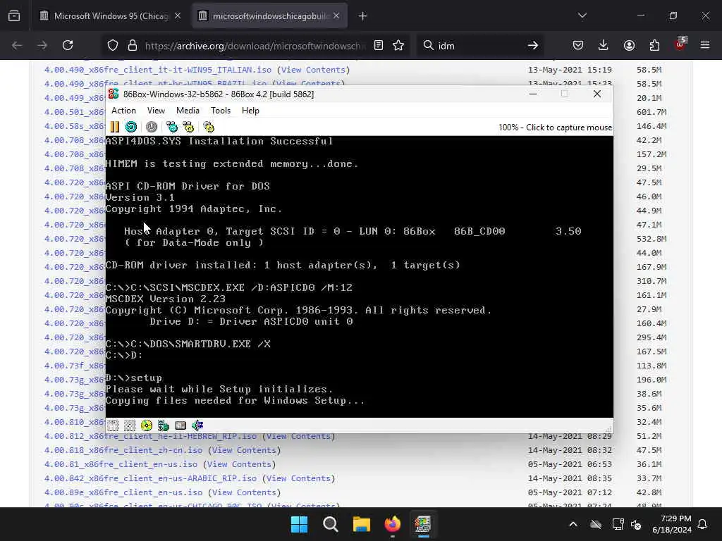Click the first floppy drive status icon
The image size is (722, 541).
pos(113,425)
